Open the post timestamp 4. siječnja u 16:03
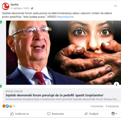The height and width of the screenshot is (118, 121). click(20, 8)
